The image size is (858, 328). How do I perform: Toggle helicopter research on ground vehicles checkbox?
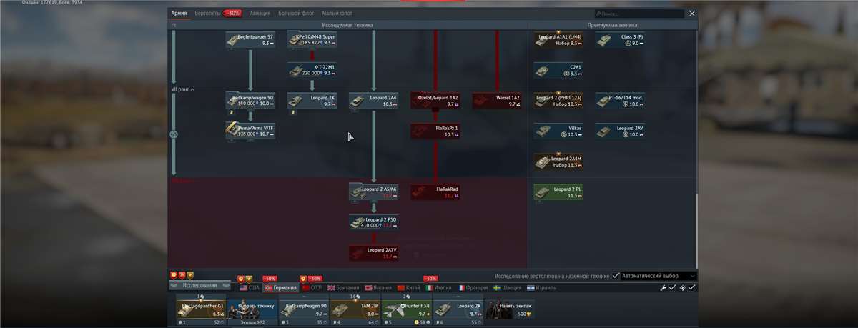pos(616,276)
